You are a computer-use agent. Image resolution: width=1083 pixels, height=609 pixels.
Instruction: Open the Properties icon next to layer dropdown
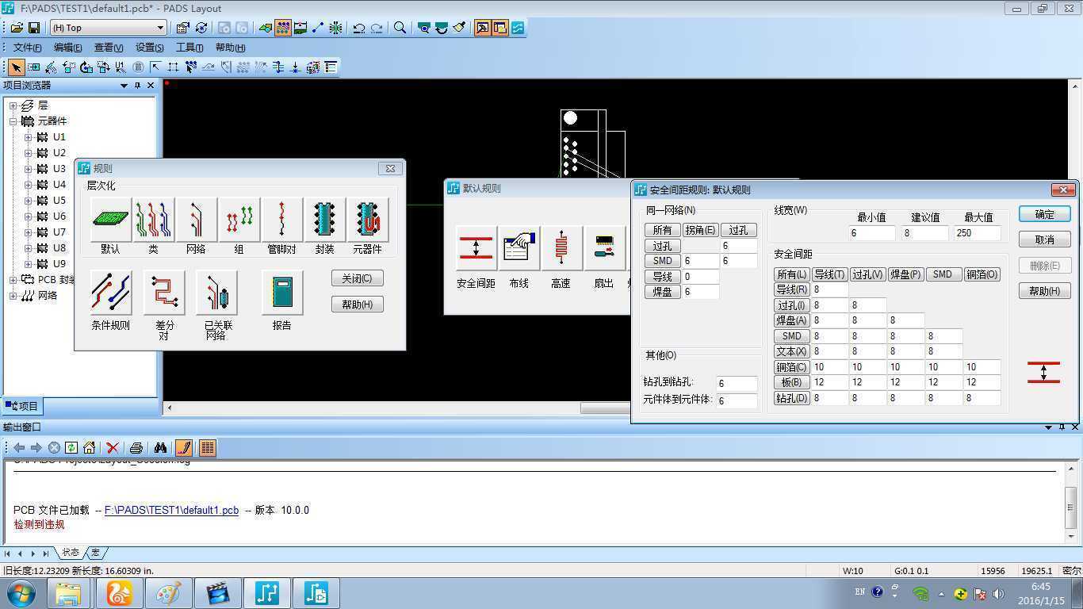(x=182, y=28)
